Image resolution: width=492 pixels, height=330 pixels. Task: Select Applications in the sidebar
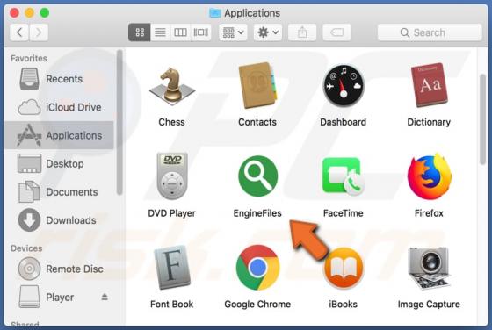(60, 135)
